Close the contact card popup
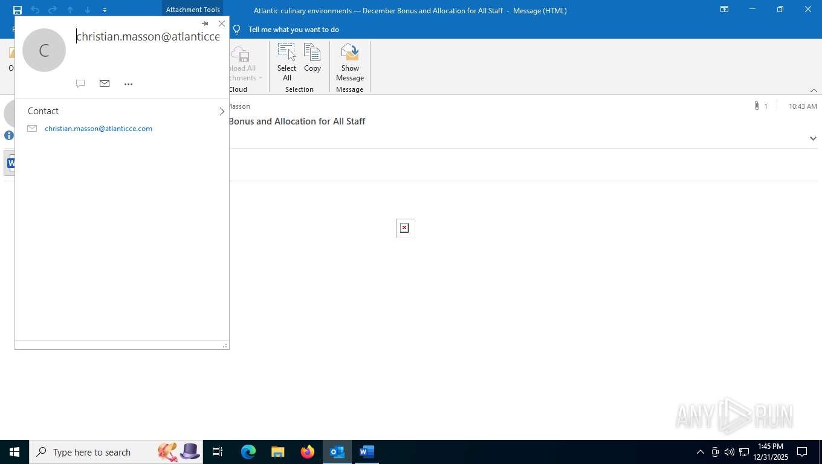The height and width of the screenshot is (464, 822). [222, 24]
